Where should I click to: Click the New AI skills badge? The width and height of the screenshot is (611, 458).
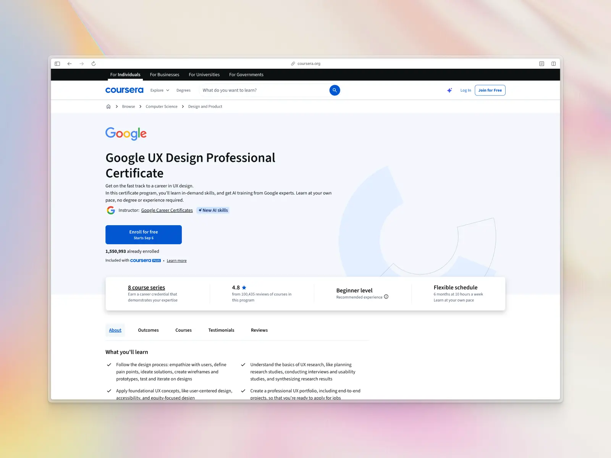coord(213,210)
